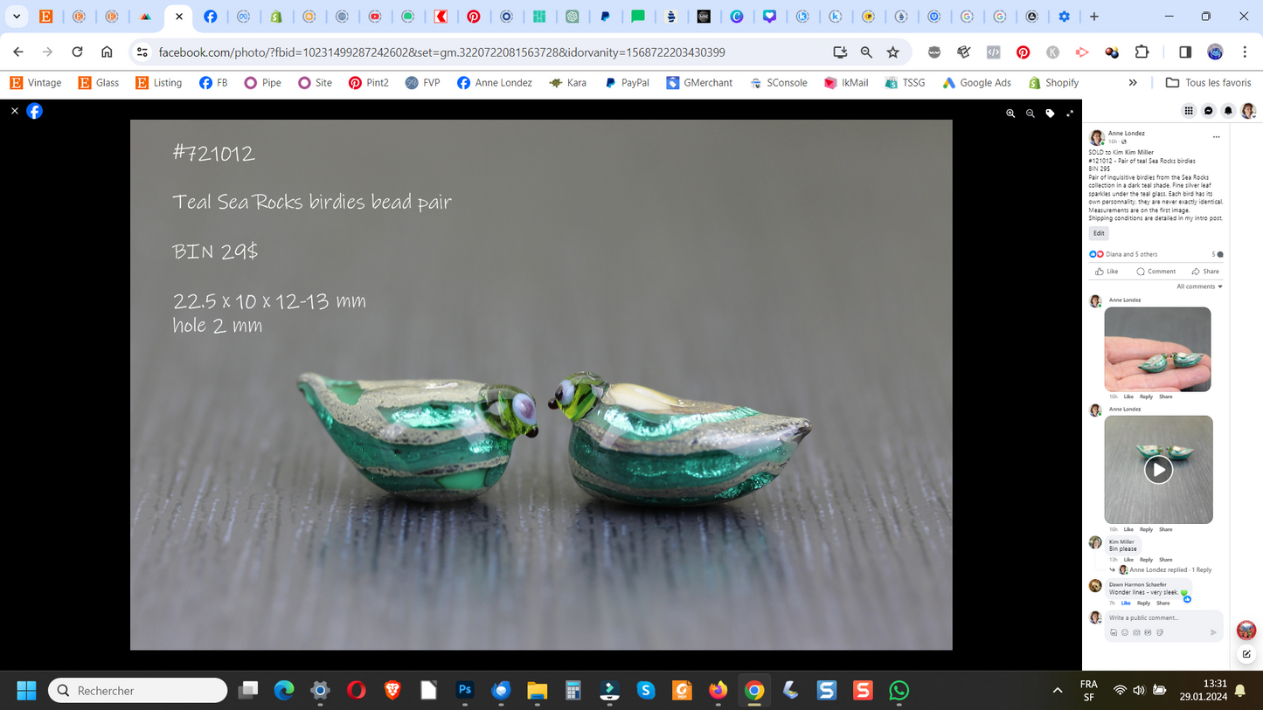The image size is (1263, 710).
Task: Open the All comments sorting dropdown
Action: 1198,286
